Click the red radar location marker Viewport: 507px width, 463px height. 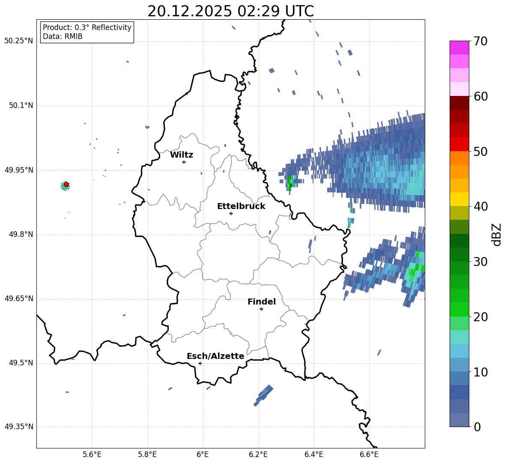66,184
